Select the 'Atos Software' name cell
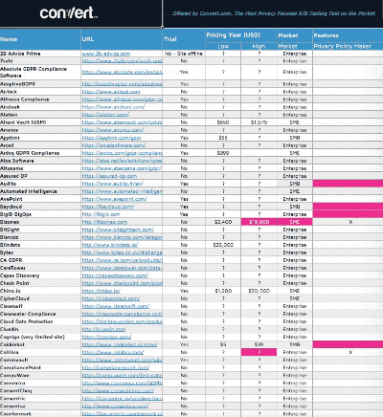This screenshot has width=383, height=417. tap(40, 161)
